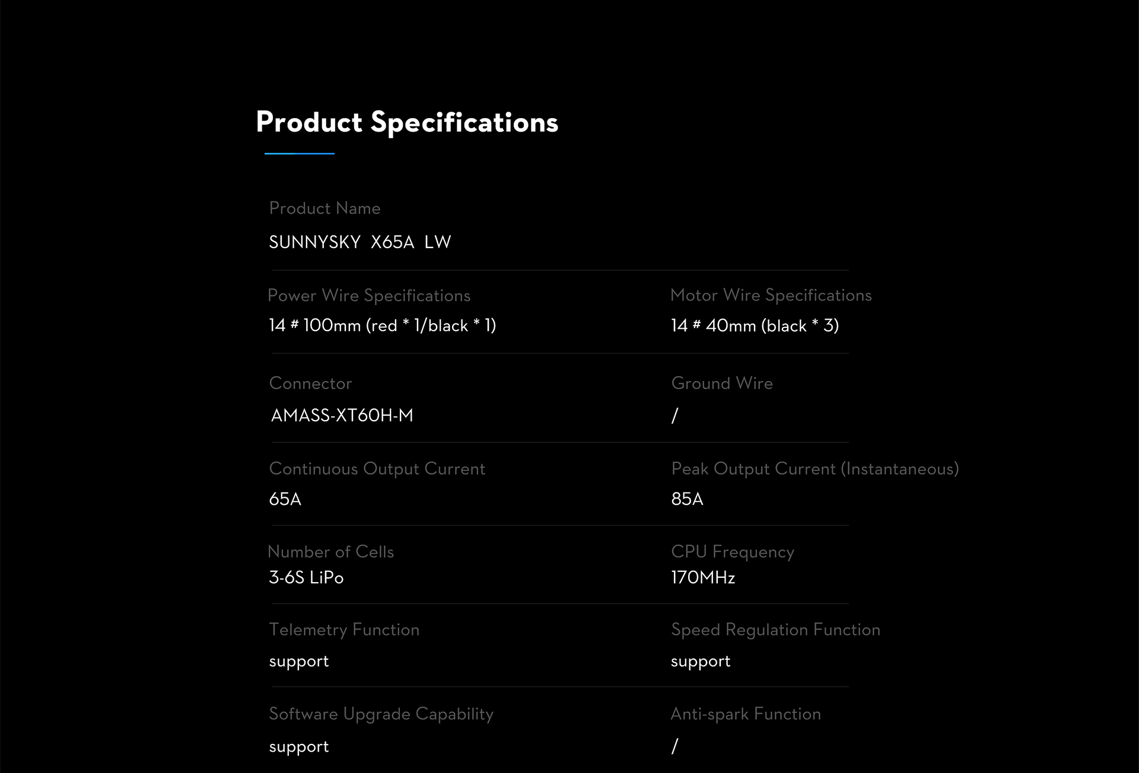Click the Telemetry Function label
Viewport: 1139px width, 773px height.
point(344,629)
